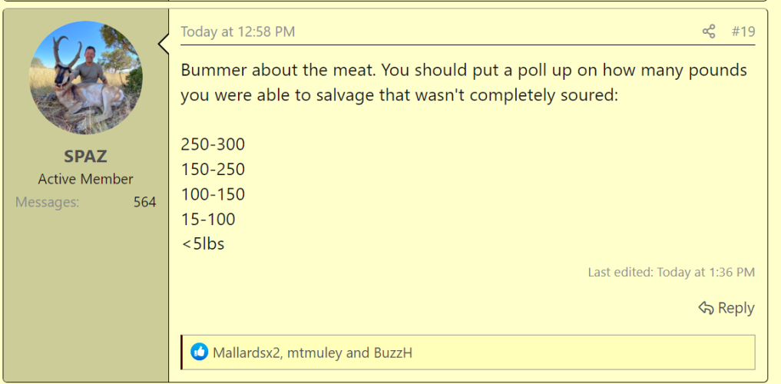Click the '100-150' poll option line
This screenshot has height=384, width=781.
point(213,195)
